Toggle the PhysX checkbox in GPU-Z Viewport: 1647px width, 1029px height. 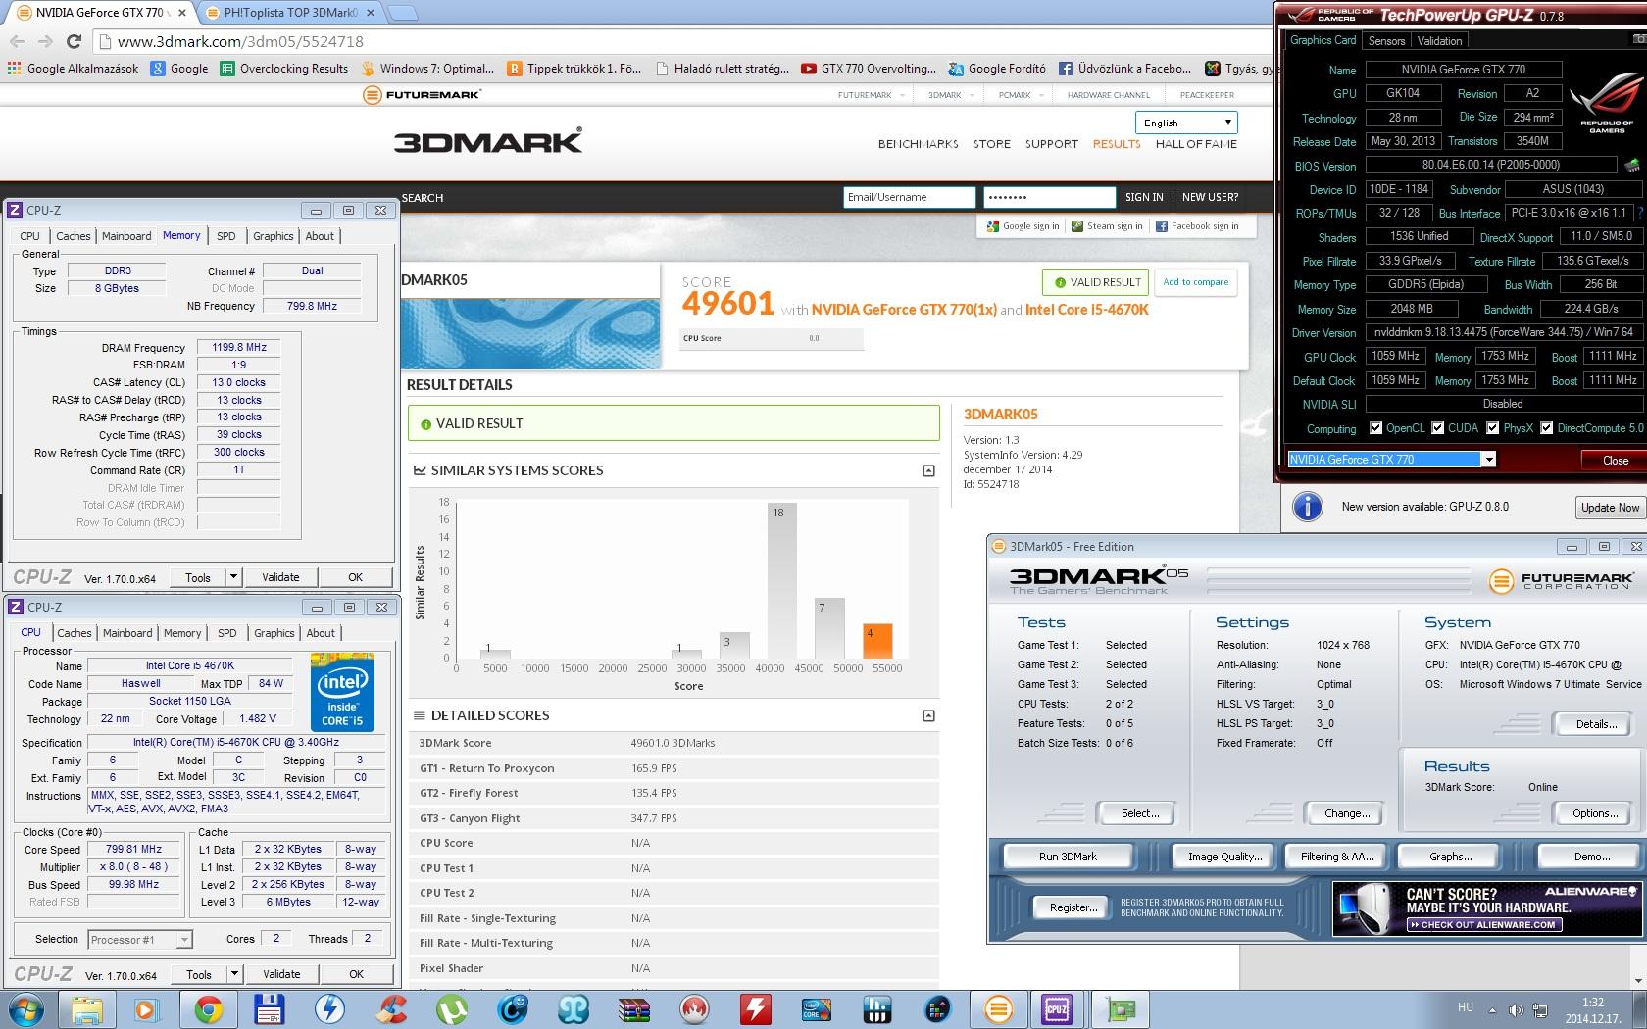[x=1492, y=428]
